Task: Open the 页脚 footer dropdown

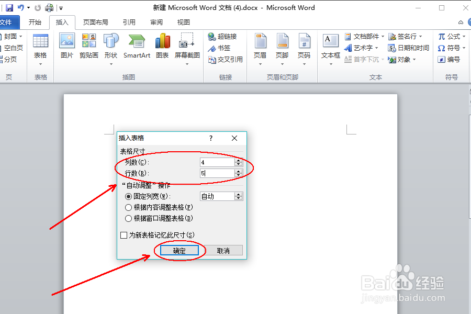Action: click(282, 50)
